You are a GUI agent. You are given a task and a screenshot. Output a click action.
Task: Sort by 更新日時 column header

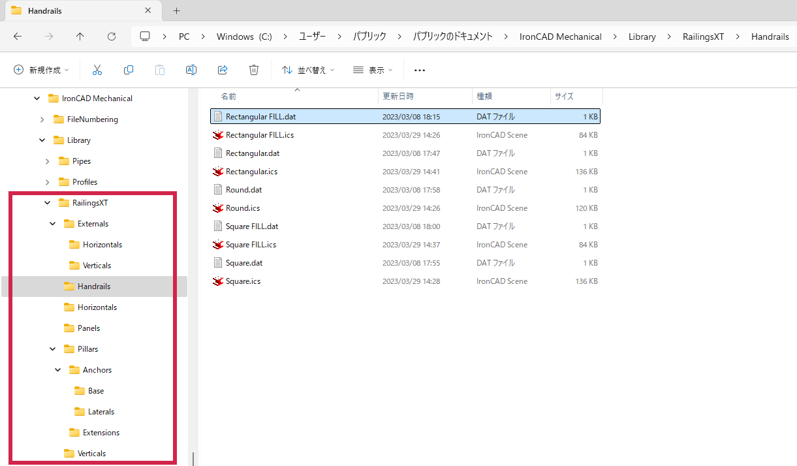pos(398,96)
